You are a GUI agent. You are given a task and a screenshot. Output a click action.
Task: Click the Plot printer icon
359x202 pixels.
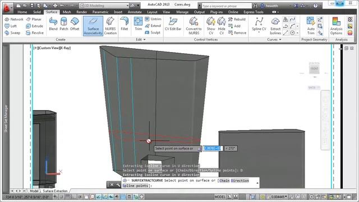tap(55, 6)
